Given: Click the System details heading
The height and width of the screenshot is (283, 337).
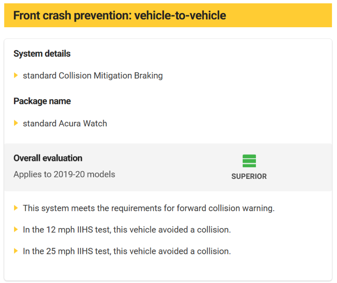Looking at the screenshot, I should pos(42,54).
